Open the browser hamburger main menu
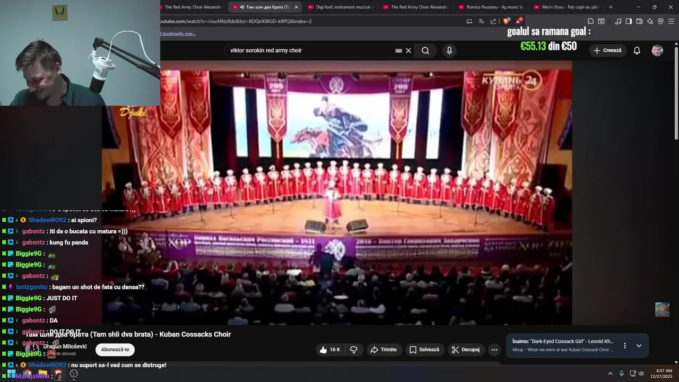Image resolution: width=679 pixels, height=382 pixels. point(671,21)
